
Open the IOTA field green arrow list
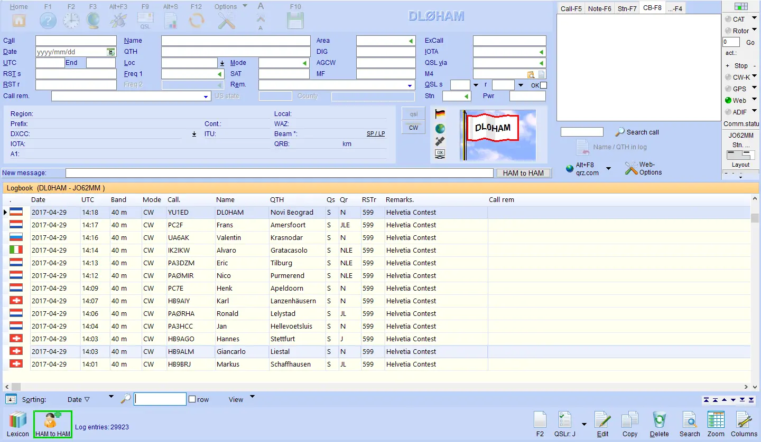pyautogui.click(x=541, y=52)
